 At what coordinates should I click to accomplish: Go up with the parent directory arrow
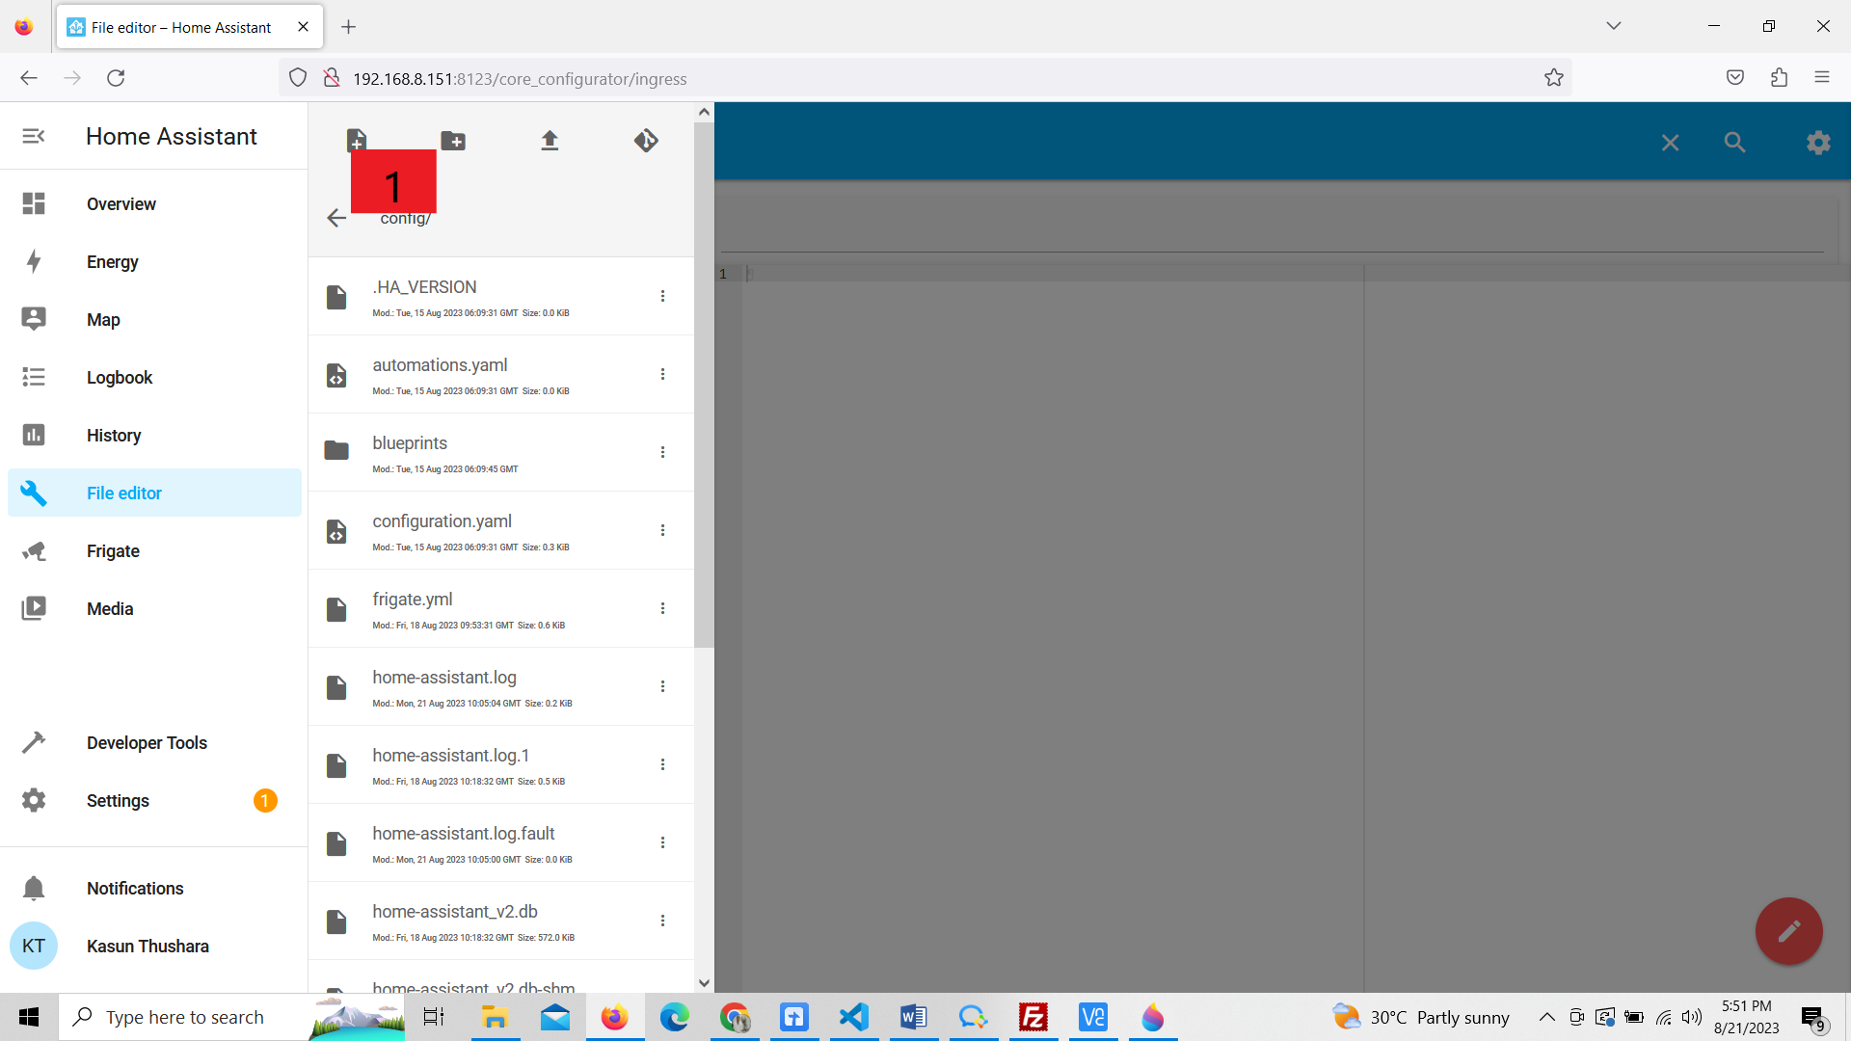tap(336, 218)
